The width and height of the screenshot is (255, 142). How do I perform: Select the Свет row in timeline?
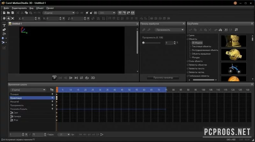[x=32, y=113]
